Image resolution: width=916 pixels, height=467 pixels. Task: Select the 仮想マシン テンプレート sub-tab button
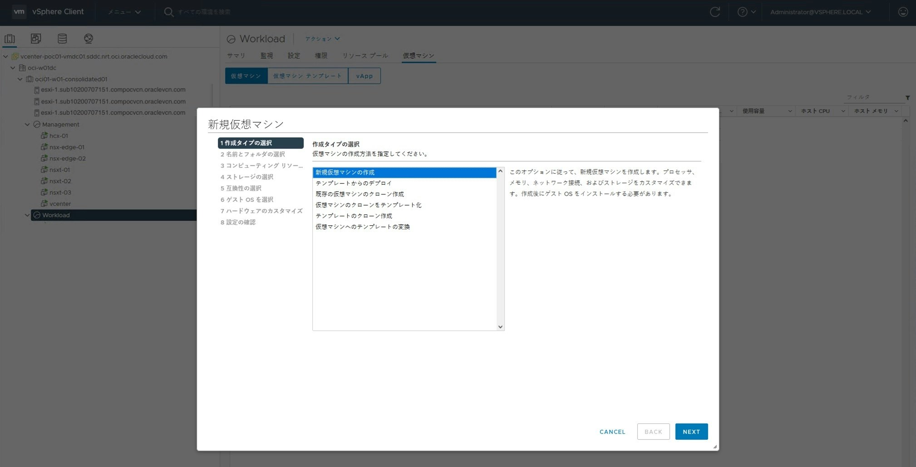(x=307, y=76)
